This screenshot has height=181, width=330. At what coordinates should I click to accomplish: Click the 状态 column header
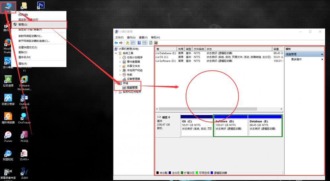(x=239, y=49)
